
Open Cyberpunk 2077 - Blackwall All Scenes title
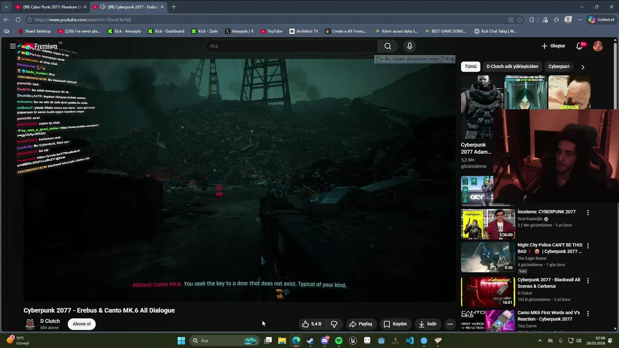tap(549, 283)
